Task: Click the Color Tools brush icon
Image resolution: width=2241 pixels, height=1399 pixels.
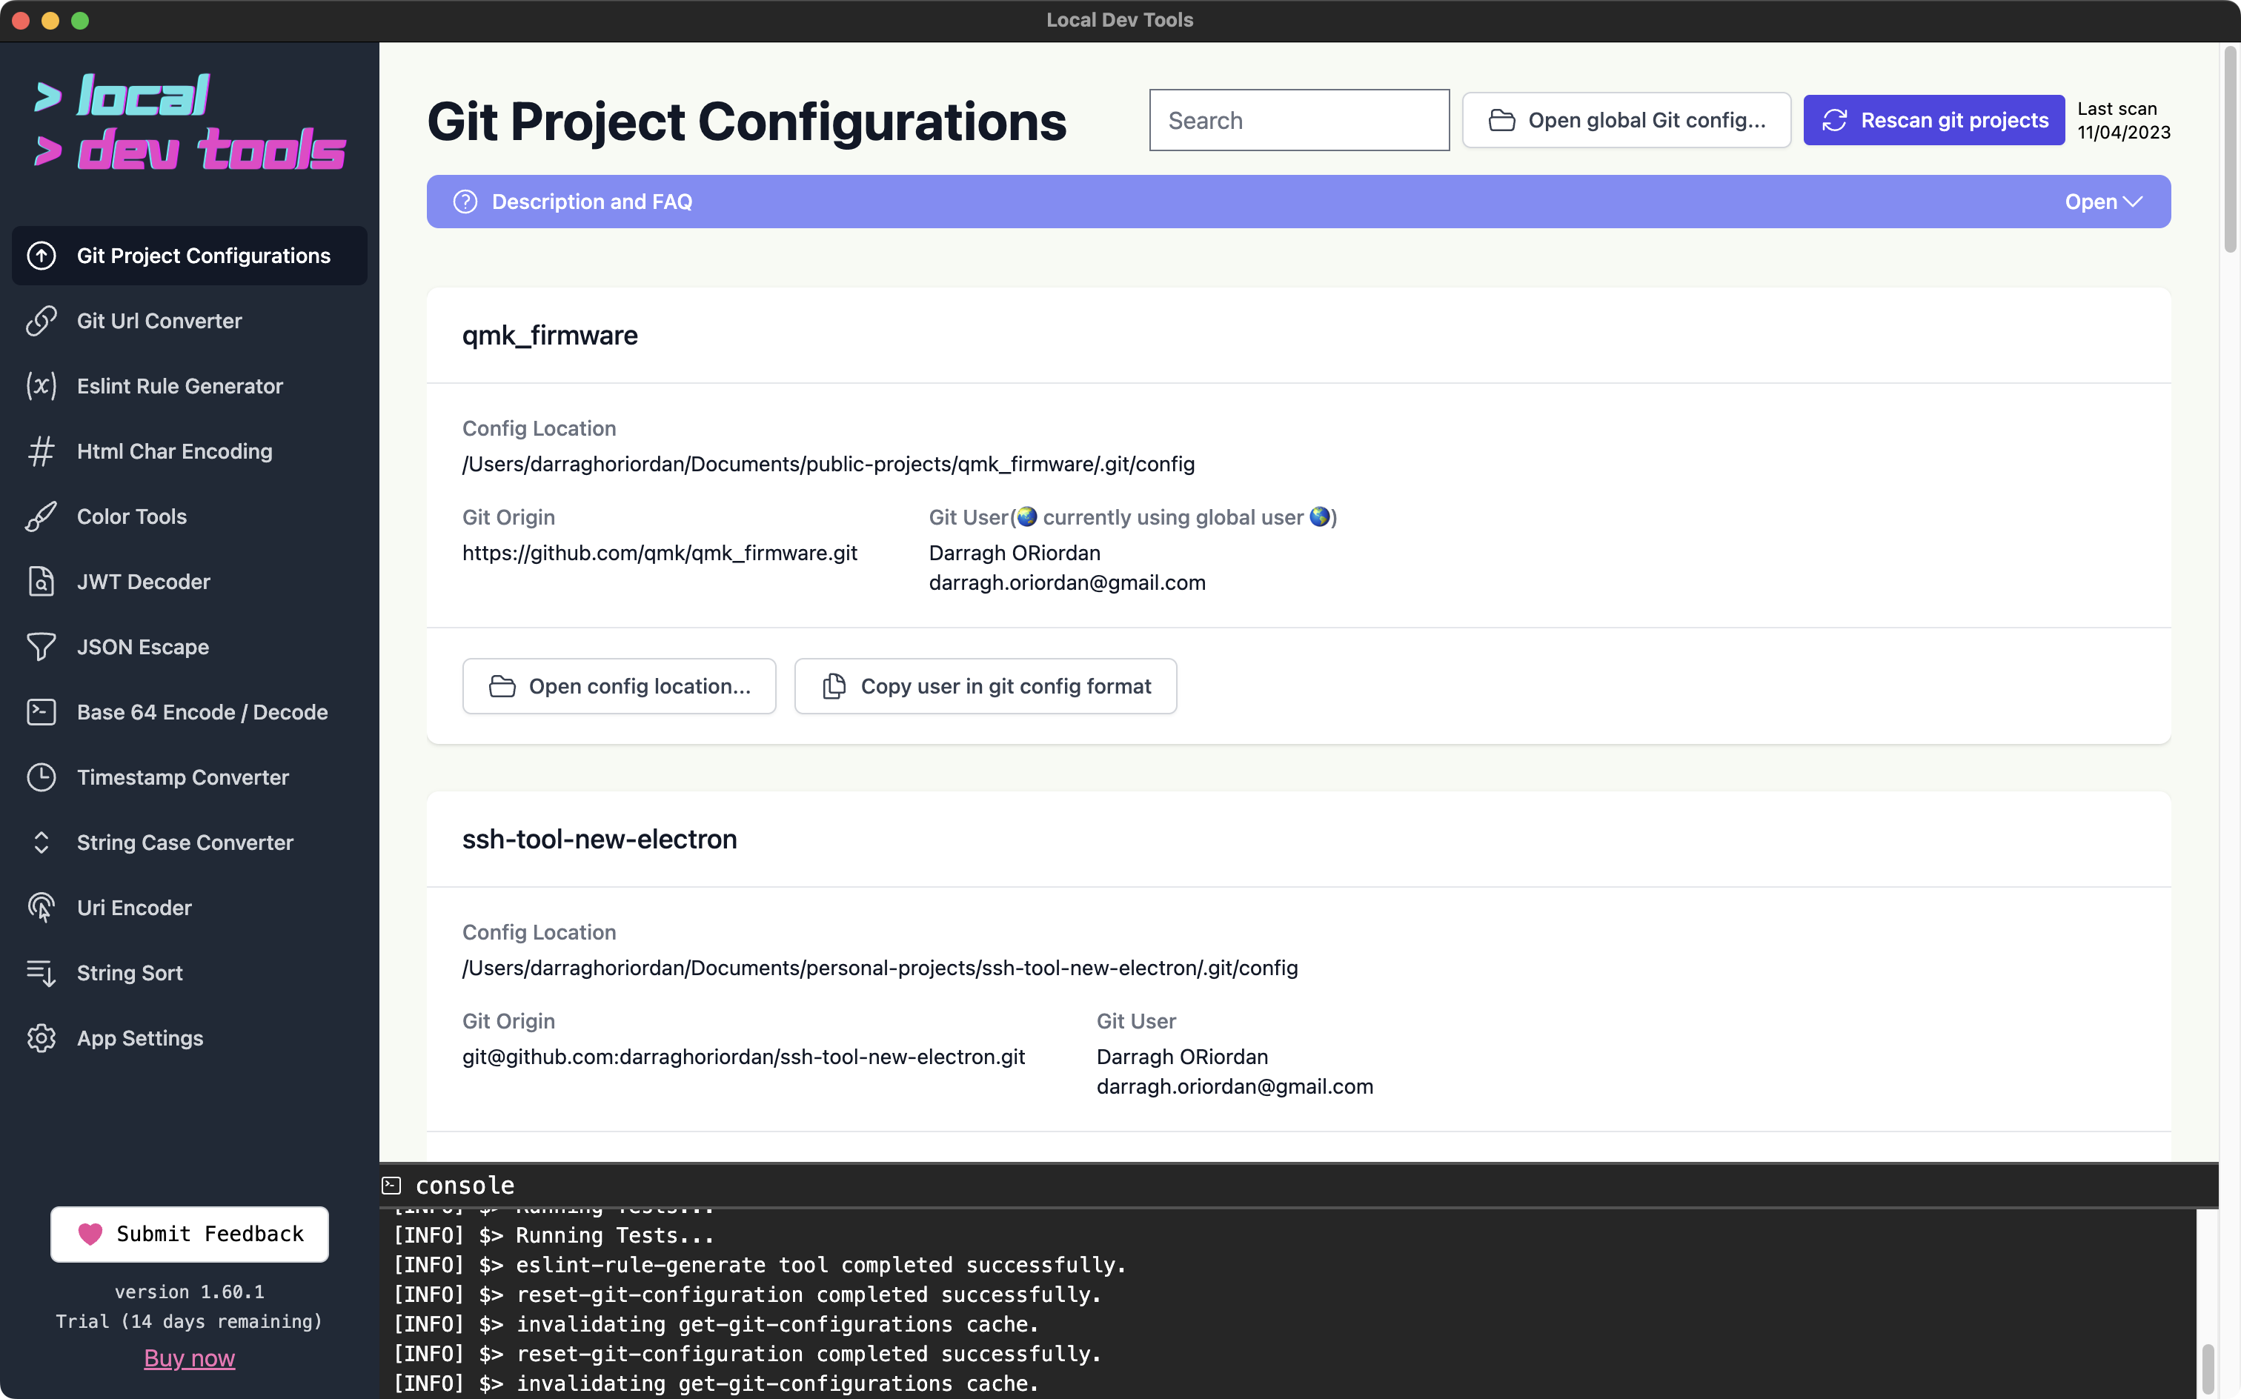Action: point(41,516)
